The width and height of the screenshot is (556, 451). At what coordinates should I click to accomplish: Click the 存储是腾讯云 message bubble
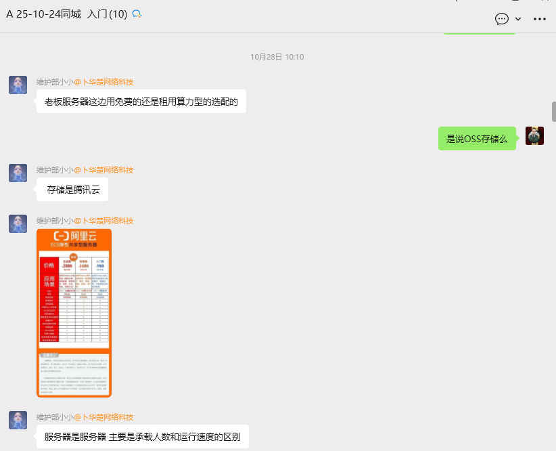[72, 190]
